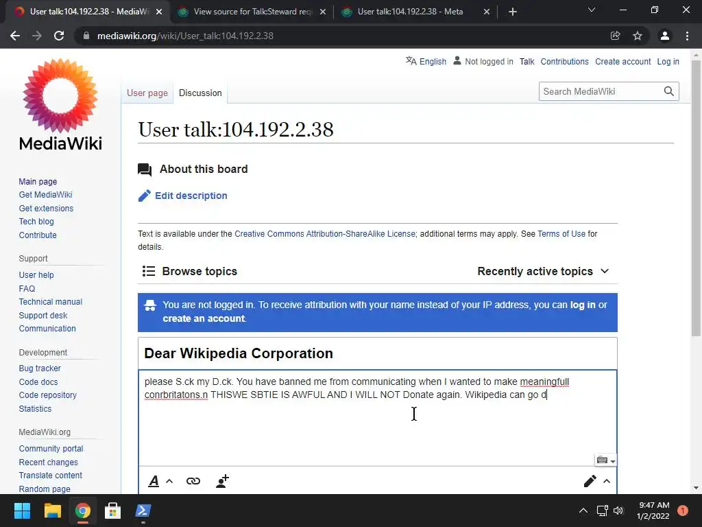This screenshot has height=527, width=702.
Task: Open the Log in link
Action: coord(668,61)
